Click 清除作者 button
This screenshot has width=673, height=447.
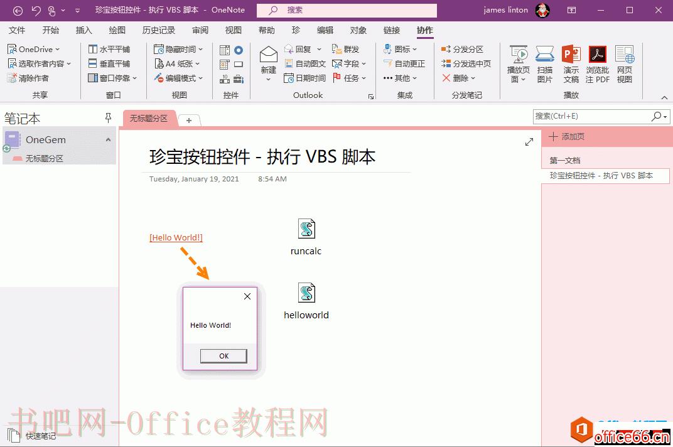[x=28, y=78]
